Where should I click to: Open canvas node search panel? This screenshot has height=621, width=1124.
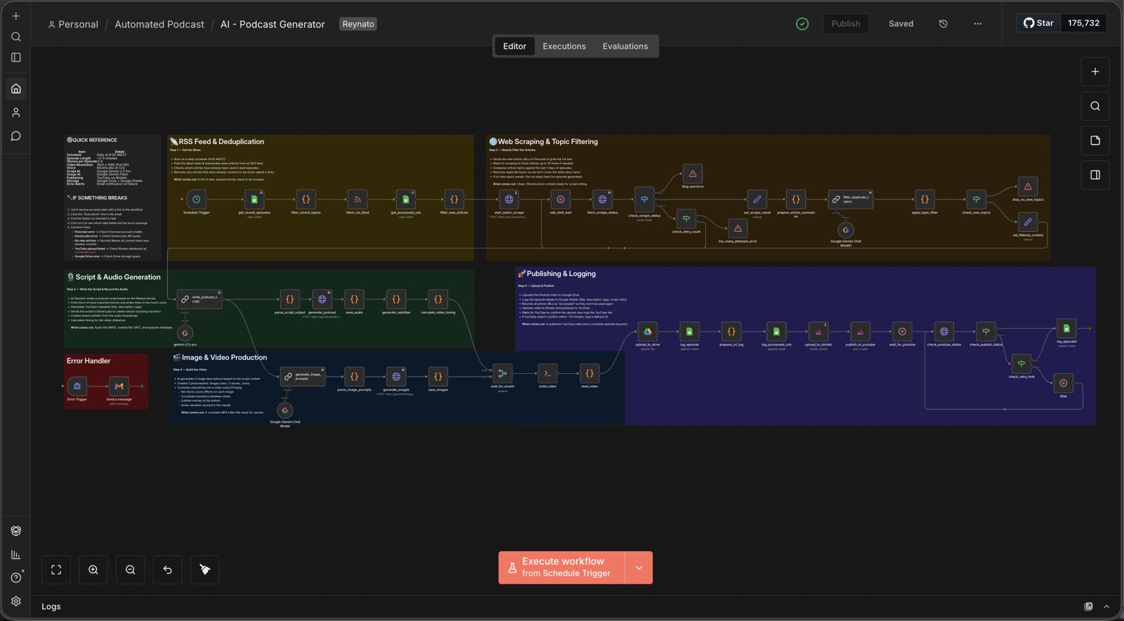coord(1095,106)
